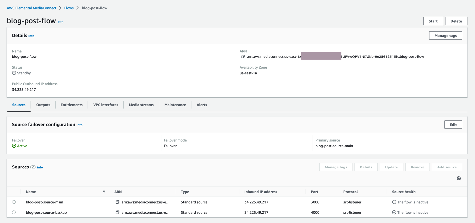Click srt-listener protocol in blog-post-source-main row
The width and height of the screenshot is (475, 223).
click(352, 202)
